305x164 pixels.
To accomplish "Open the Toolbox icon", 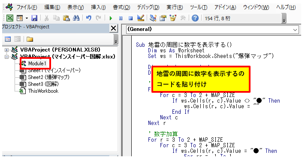I will pos(183,18).
